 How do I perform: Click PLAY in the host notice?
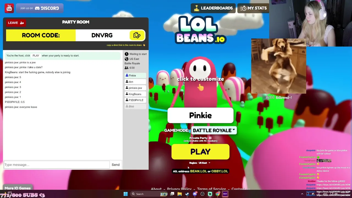click(x=36, y=56)
